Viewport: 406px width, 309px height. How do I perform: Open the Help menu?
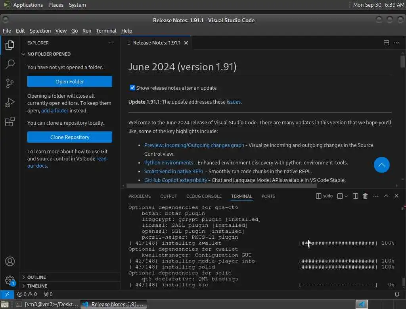click(x=126, y=31)
